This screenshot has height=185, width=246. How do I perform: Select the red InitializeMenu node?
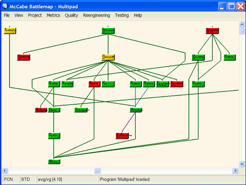click(x=24, y=57)
